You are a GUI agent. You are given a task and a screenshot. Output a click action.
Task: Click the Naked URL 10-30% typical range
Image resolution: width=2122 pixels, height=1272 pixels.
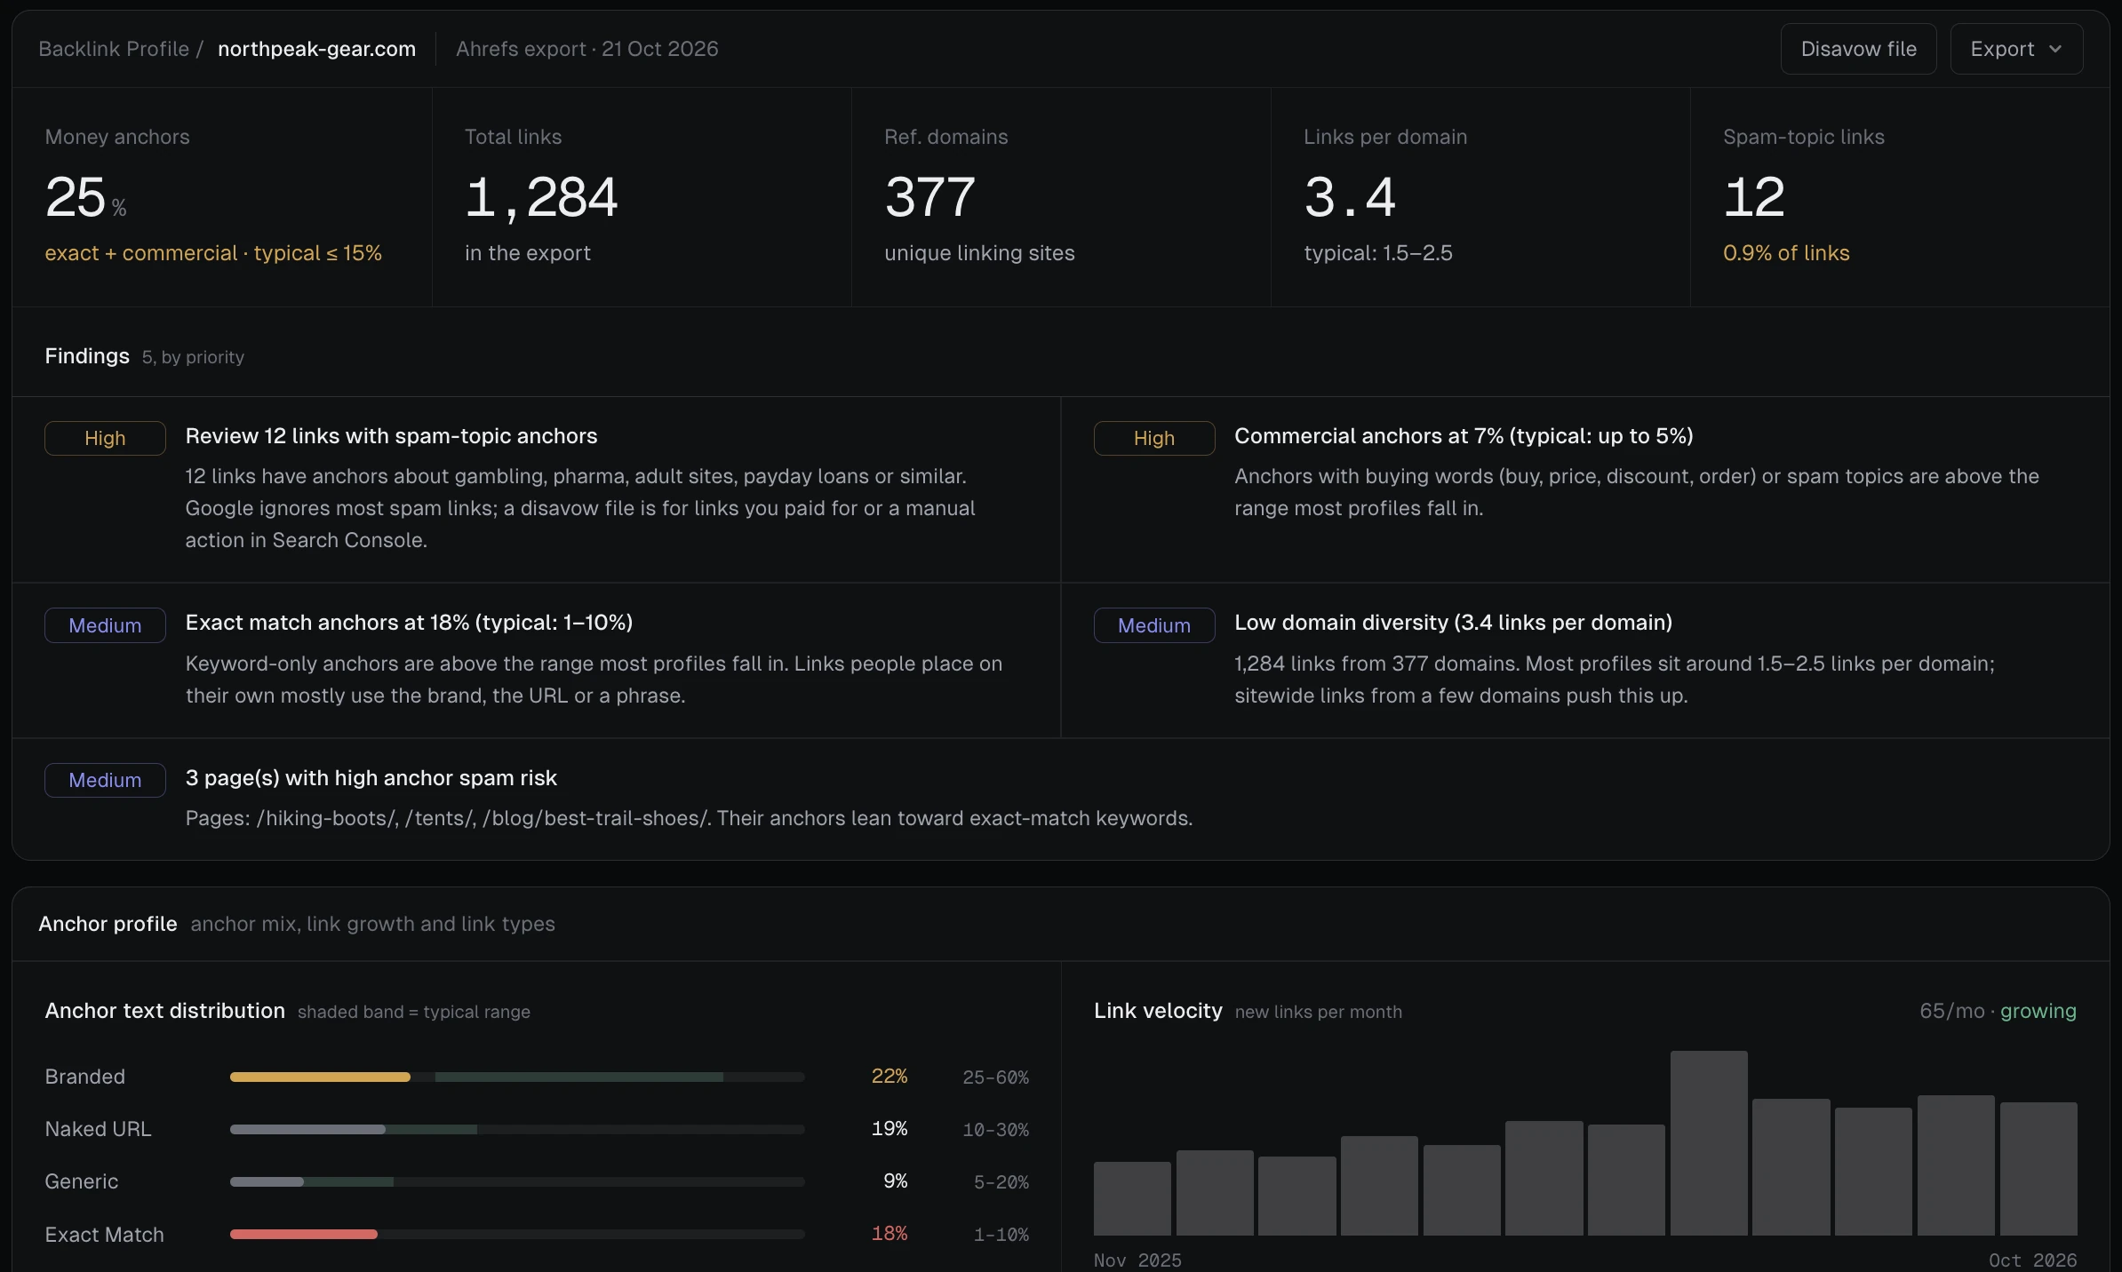pos(995,1130)
